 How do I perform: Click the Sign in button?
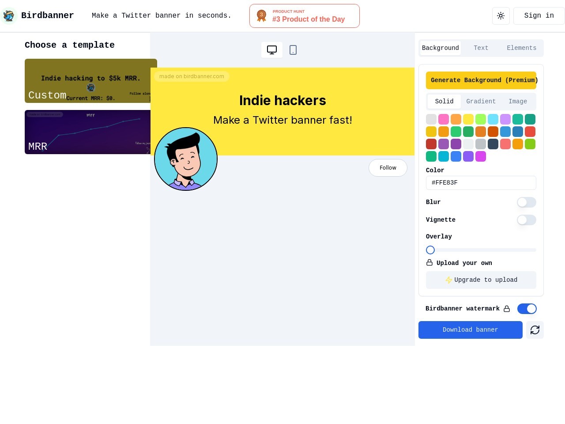coord(539,16)
